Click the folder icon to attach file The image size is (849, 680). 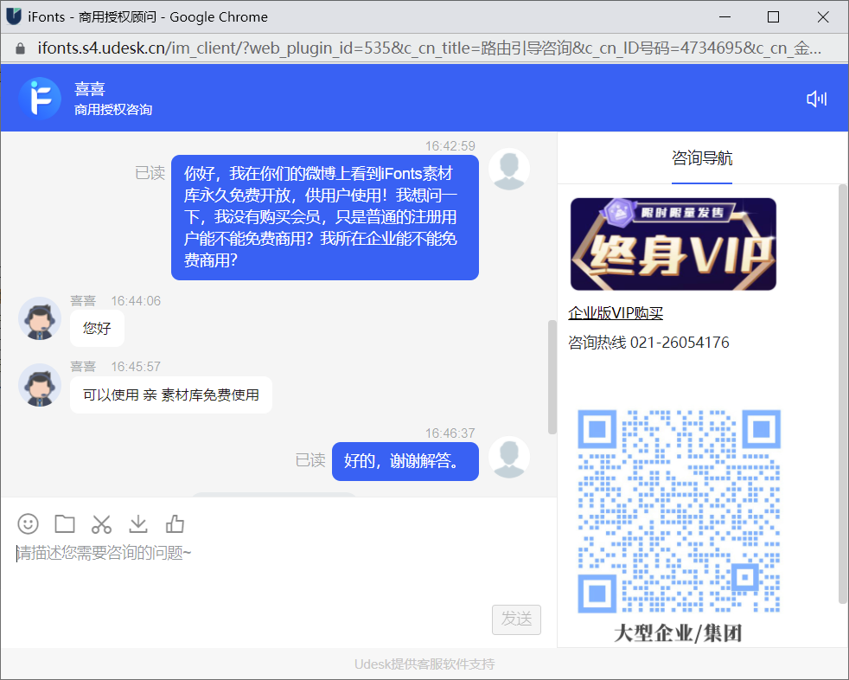[65, 524]
